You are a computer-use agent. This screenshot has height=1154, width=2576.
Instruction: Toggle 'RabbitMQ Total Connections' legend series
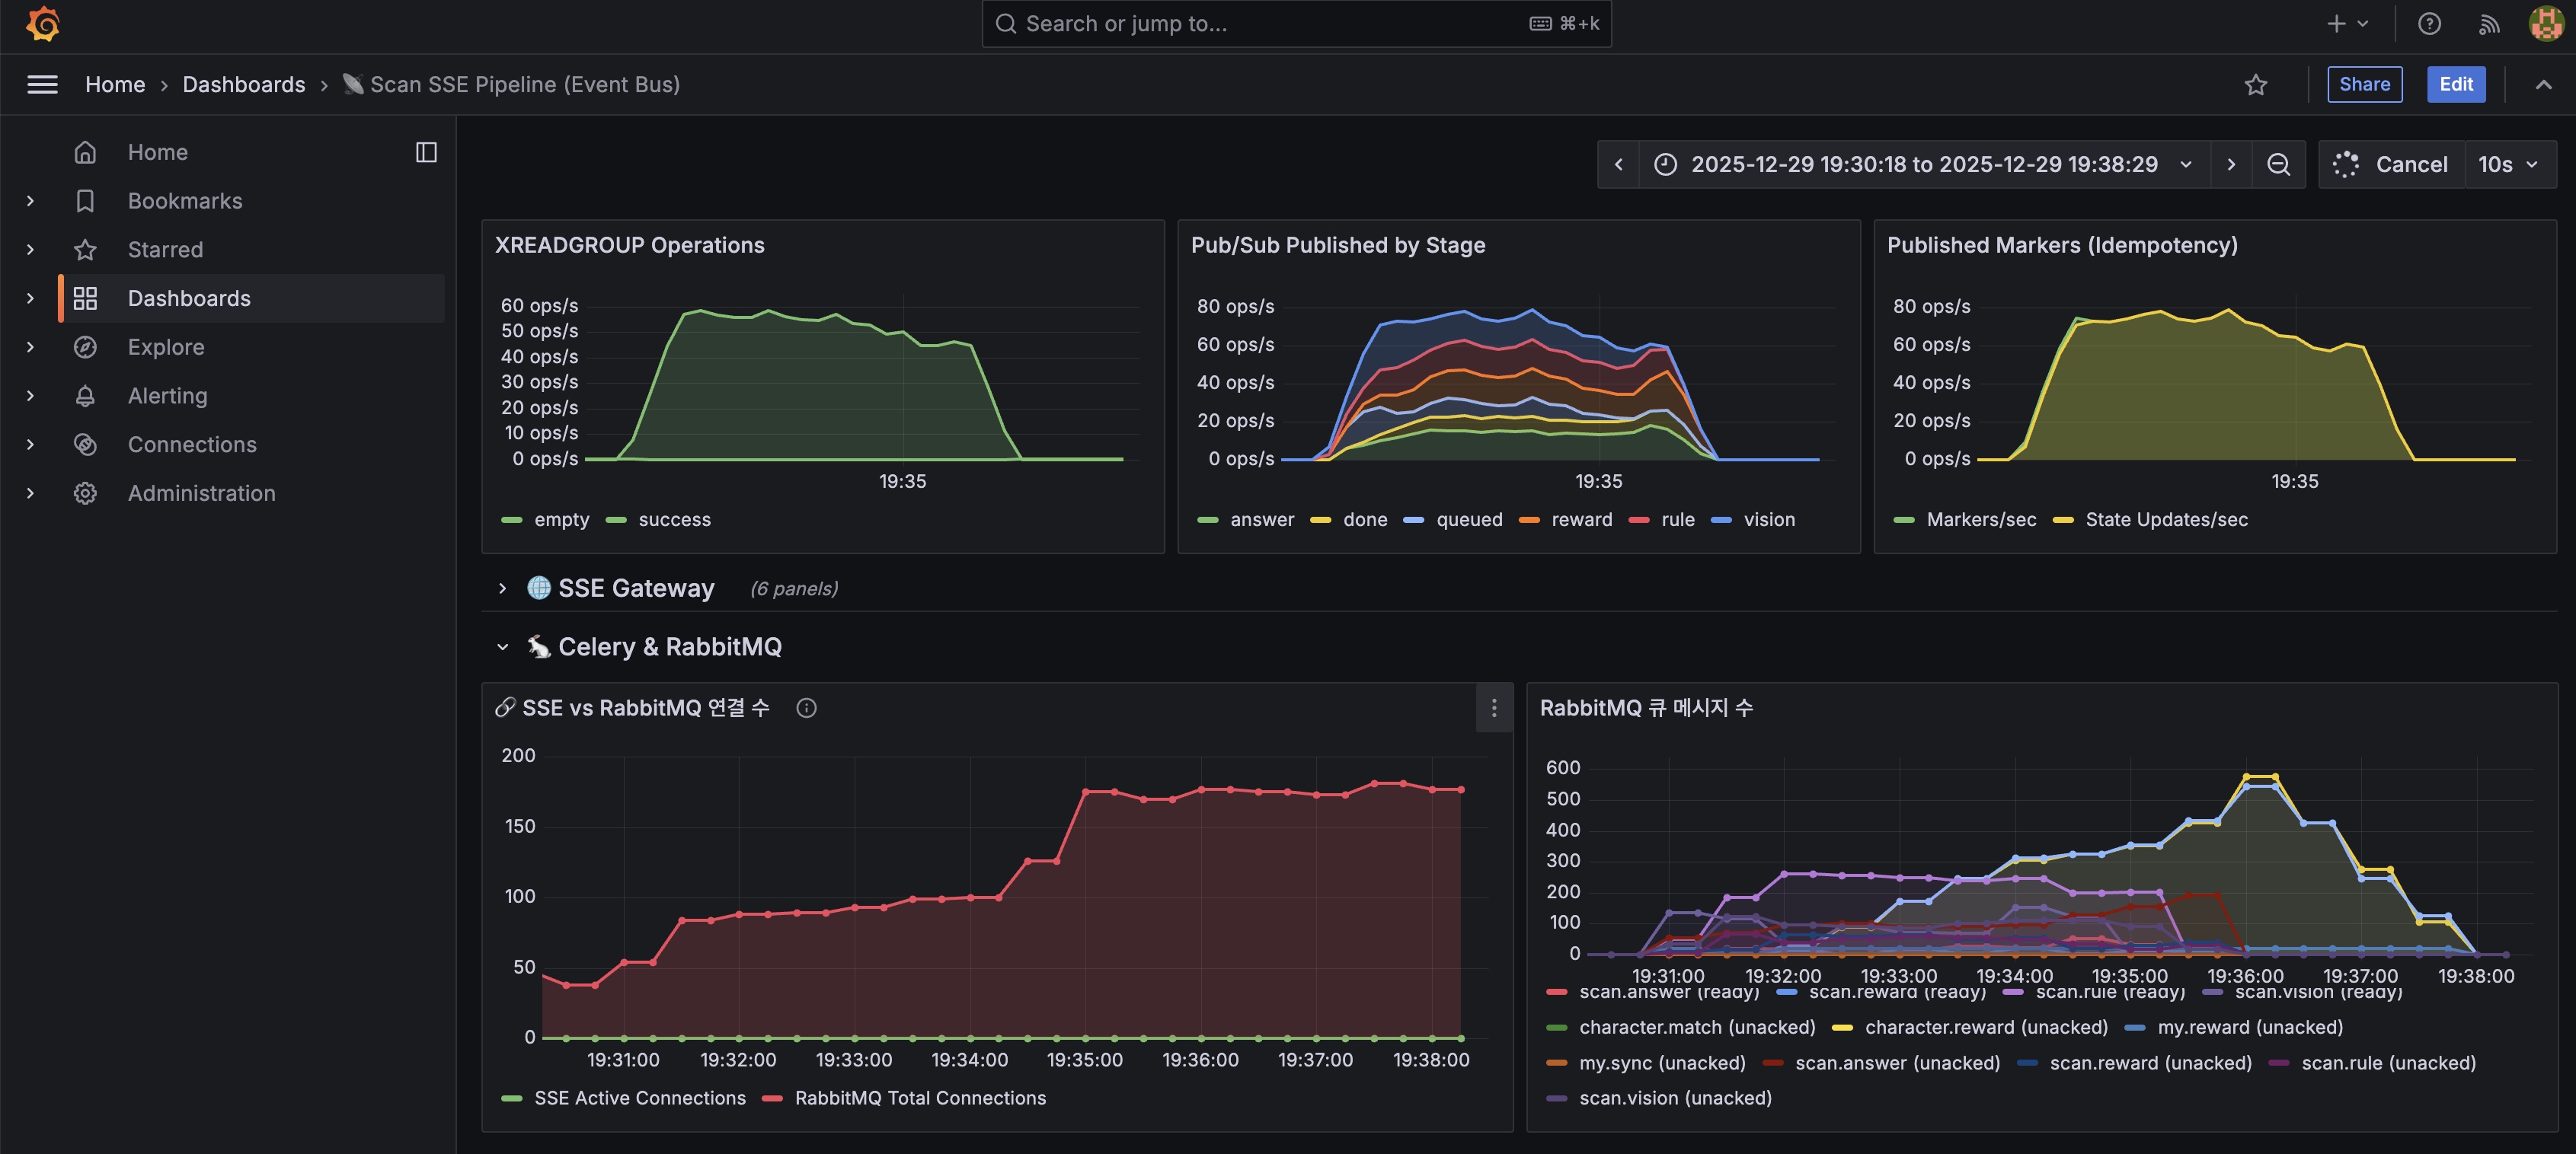tap(919, 1098)
